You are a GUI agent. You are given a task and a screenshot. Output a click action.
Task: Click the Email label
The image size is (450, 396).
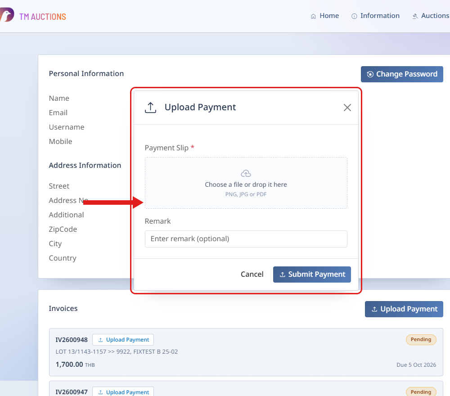(x=58, y=113)
